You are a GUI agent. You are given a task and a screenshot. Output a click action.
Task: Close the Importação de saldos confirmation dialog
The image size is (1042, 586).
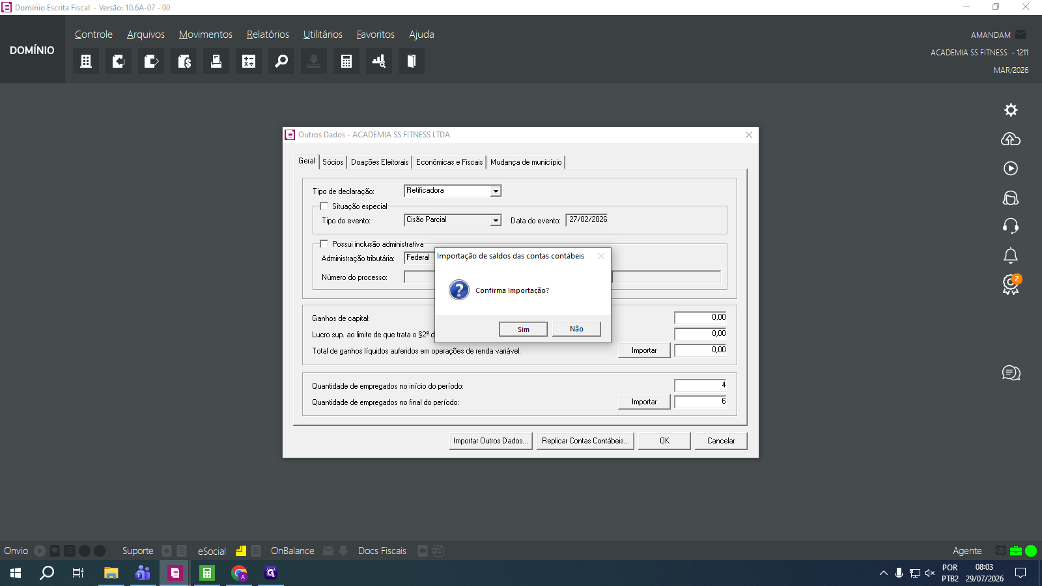click(x=601, y=256)
